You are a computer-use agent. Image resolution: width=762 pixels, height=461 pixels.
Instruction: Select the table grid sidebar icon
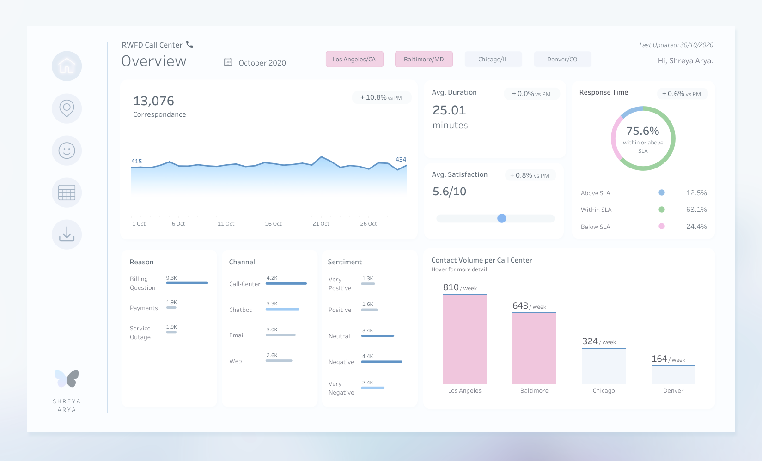pos(67,192)
